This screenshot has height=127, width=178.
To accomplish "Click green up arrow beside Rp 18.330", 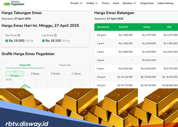I will pyautogui.click(x=43, y=41).
